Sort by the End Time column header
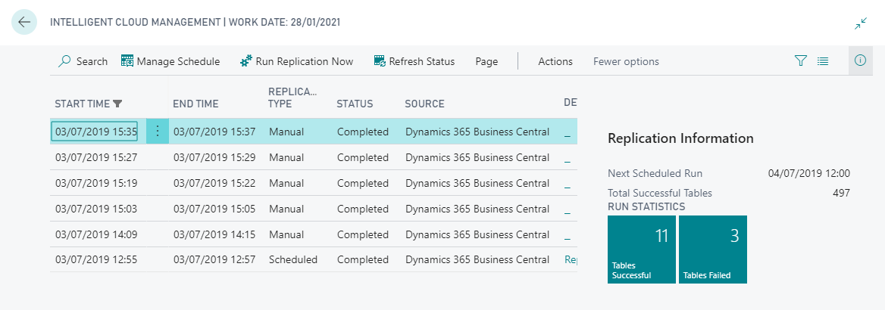The image size is (885, 310). 195,104
